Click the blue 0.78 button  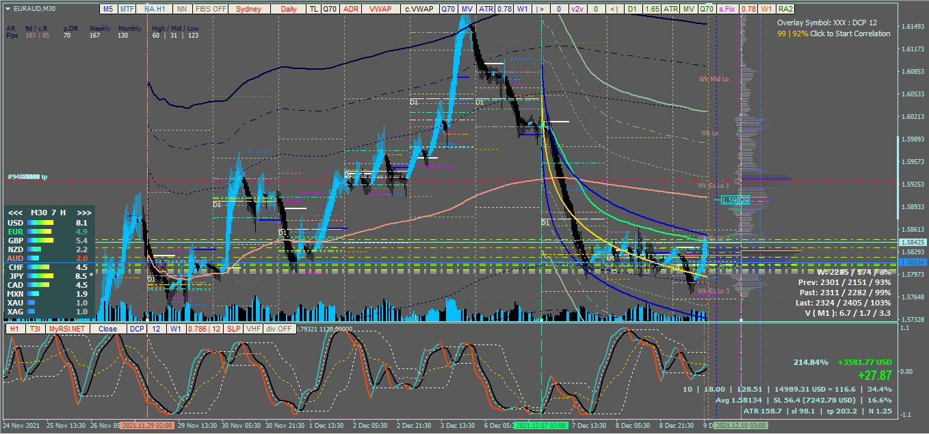point(504,9)
